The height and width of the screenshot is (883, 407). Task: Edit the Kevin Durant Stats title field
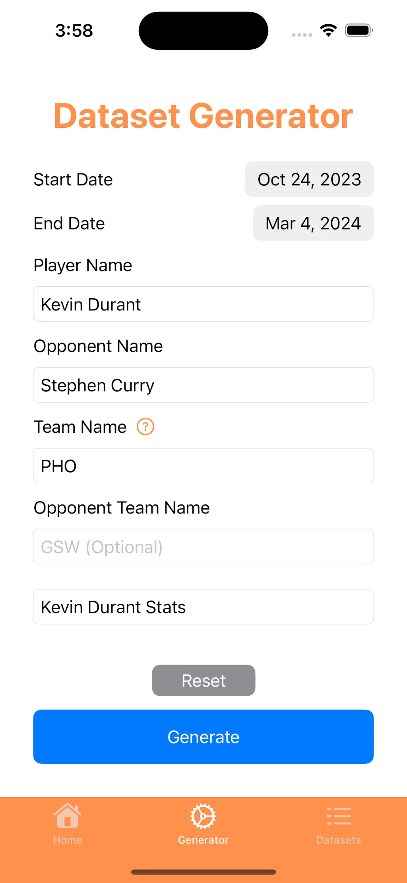point(203,607)
